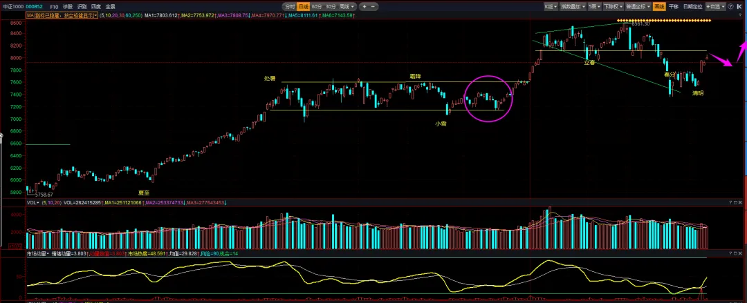Open the 下除权 adjustment dropdown
The image size is (747, 303).
[612, 7]
